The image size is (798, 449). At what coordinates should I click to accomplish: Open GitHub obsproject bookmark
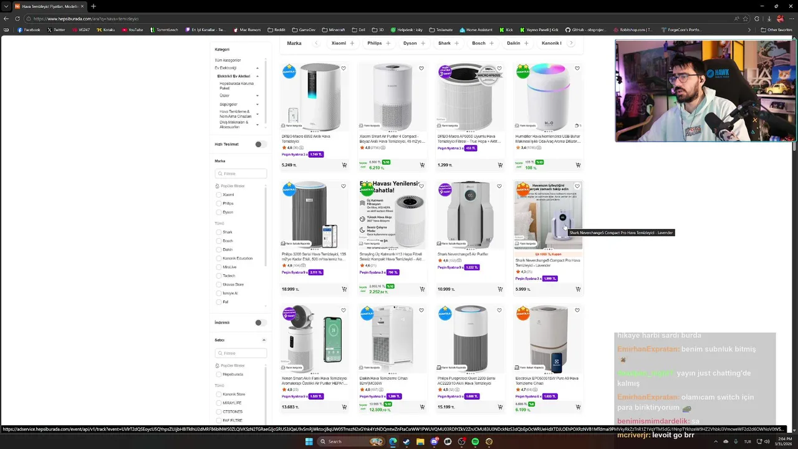pos(585,30)
